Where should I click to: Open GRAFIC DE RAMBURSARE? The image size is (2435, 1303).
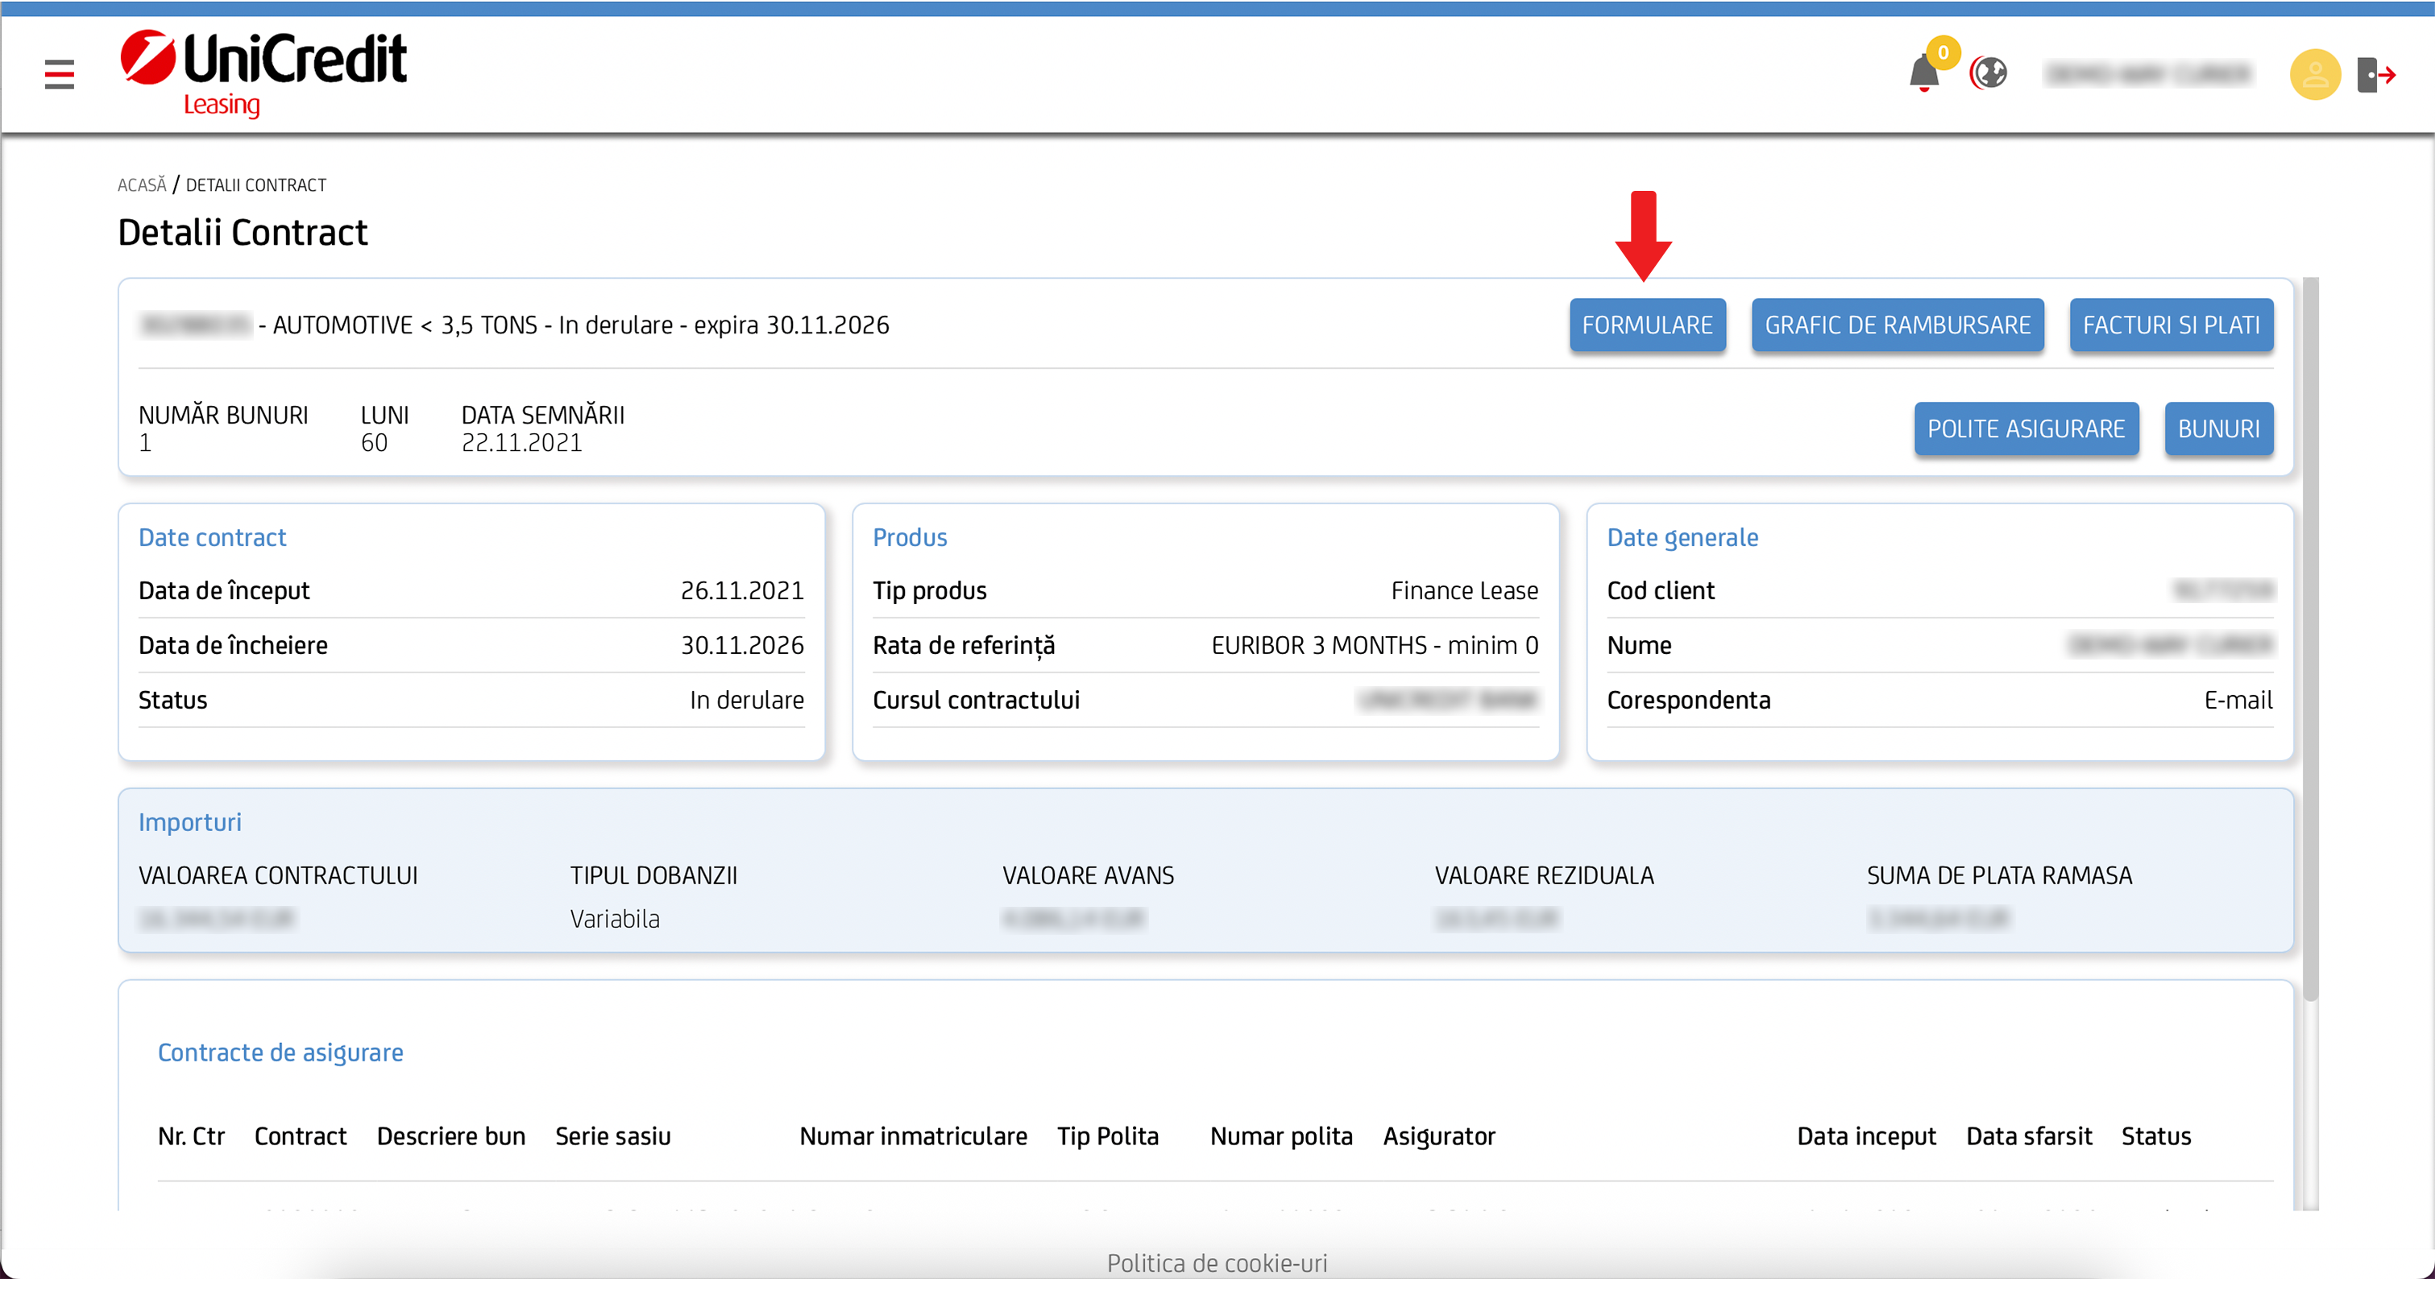point(1897,325)
